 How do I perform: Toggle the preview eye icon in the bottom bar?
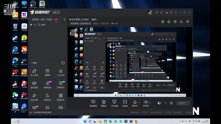click(x=165, y=103)
